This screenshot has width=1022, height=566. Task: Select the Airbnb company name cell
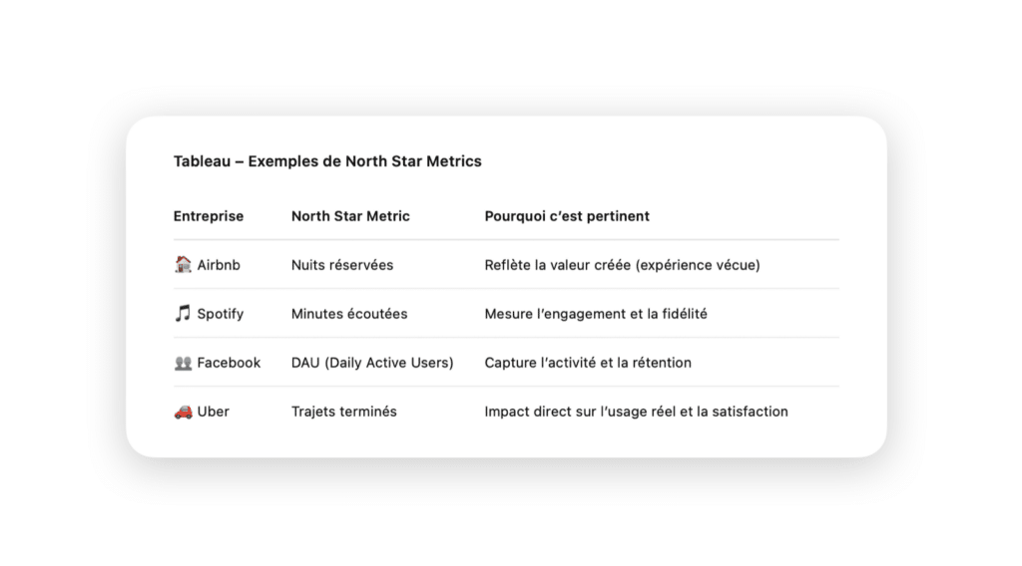pyautogui.click(x=219, y=265)
